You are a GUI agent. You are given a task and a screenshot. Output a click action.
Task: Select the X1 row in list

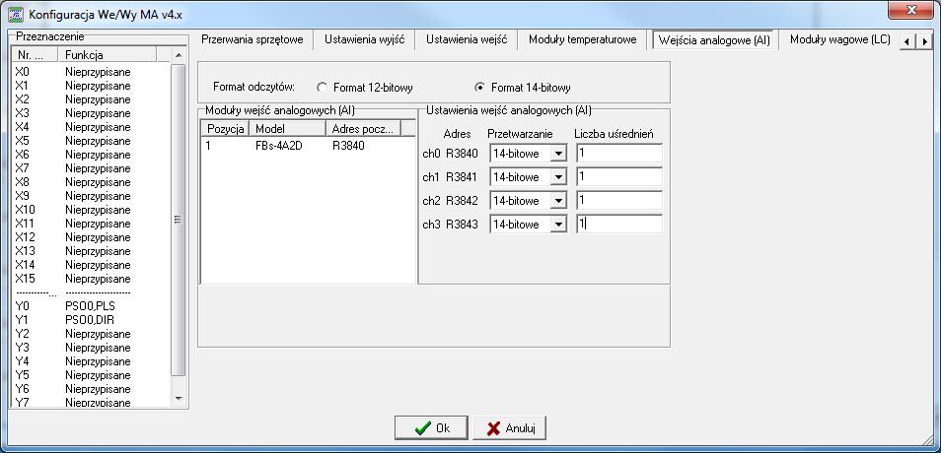(x=91, y=86)
